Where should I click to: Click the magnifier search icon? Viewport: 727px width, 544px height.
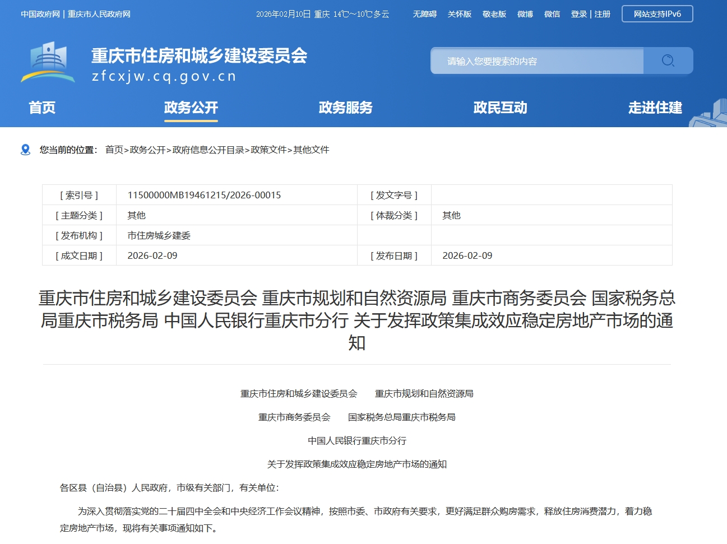(x=668, y=61)
